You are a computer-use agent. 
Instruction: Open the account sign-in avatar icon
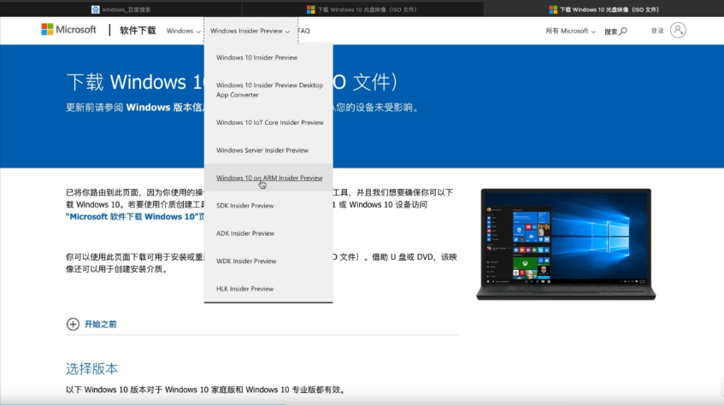click(678, 31)
